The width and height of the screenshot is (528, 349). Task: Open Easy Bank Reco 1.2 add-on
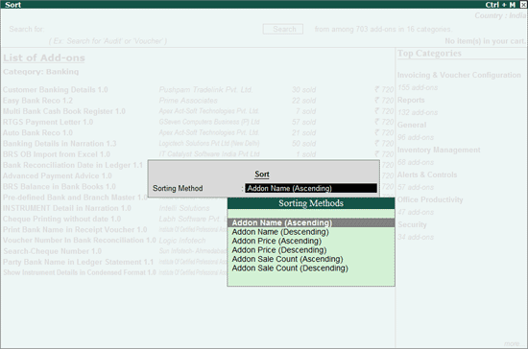click(37, 101)
